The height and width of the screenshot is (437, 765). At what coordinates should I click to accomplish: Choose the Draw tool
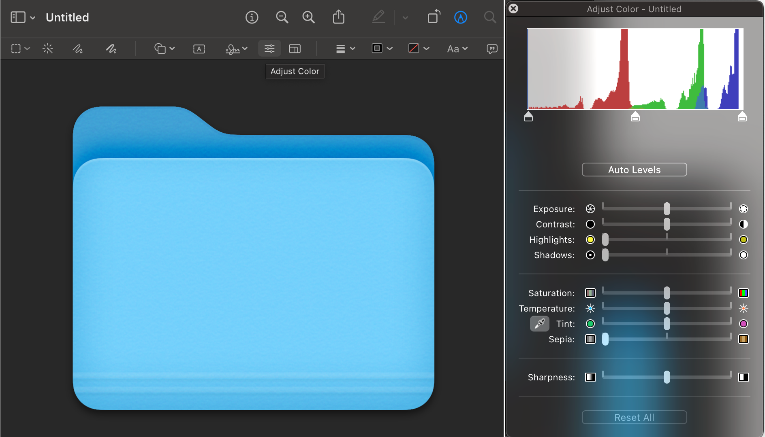pyautogui.click(x=111, y=49)
